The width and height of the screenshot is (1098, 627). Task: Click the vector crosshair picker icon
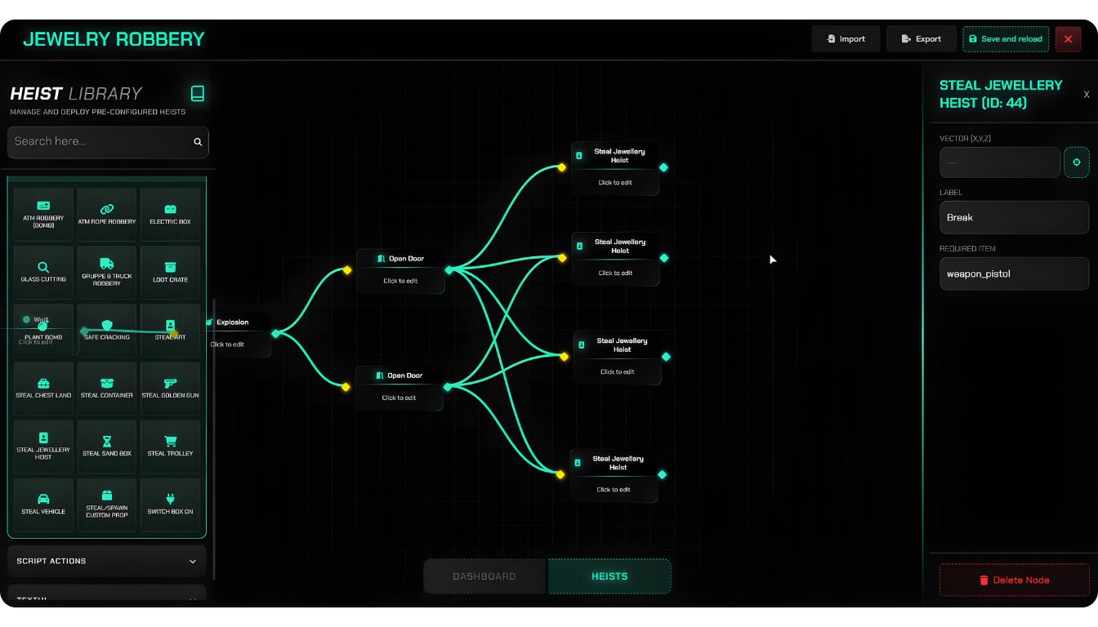1076,162
